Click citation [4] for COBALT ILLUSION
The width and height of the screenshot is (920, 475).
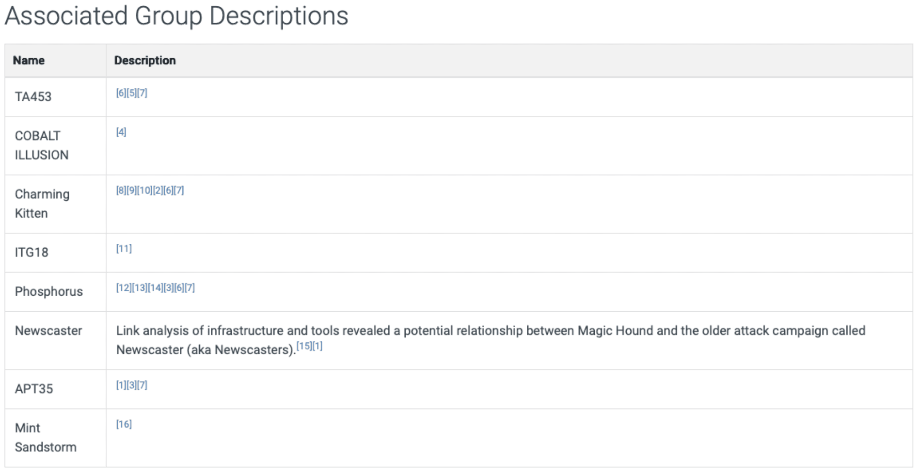click(121, 132)
